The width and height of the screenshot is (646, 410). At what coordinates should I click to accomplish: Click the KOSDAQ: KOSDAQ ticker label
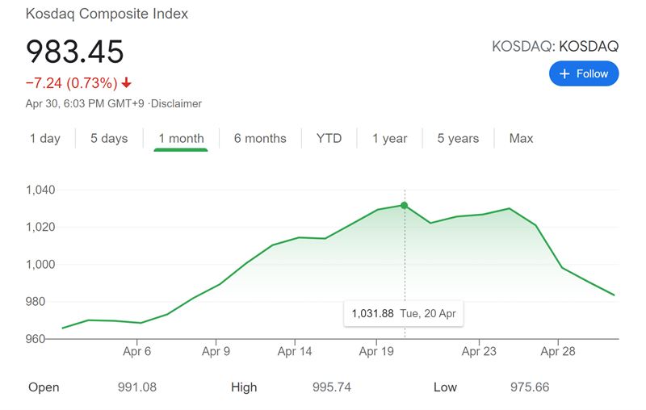(x=555, y=47)
